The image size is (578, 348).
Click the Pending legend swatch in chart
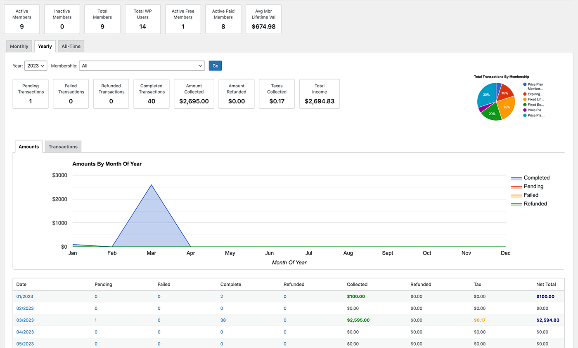(516, 187)
